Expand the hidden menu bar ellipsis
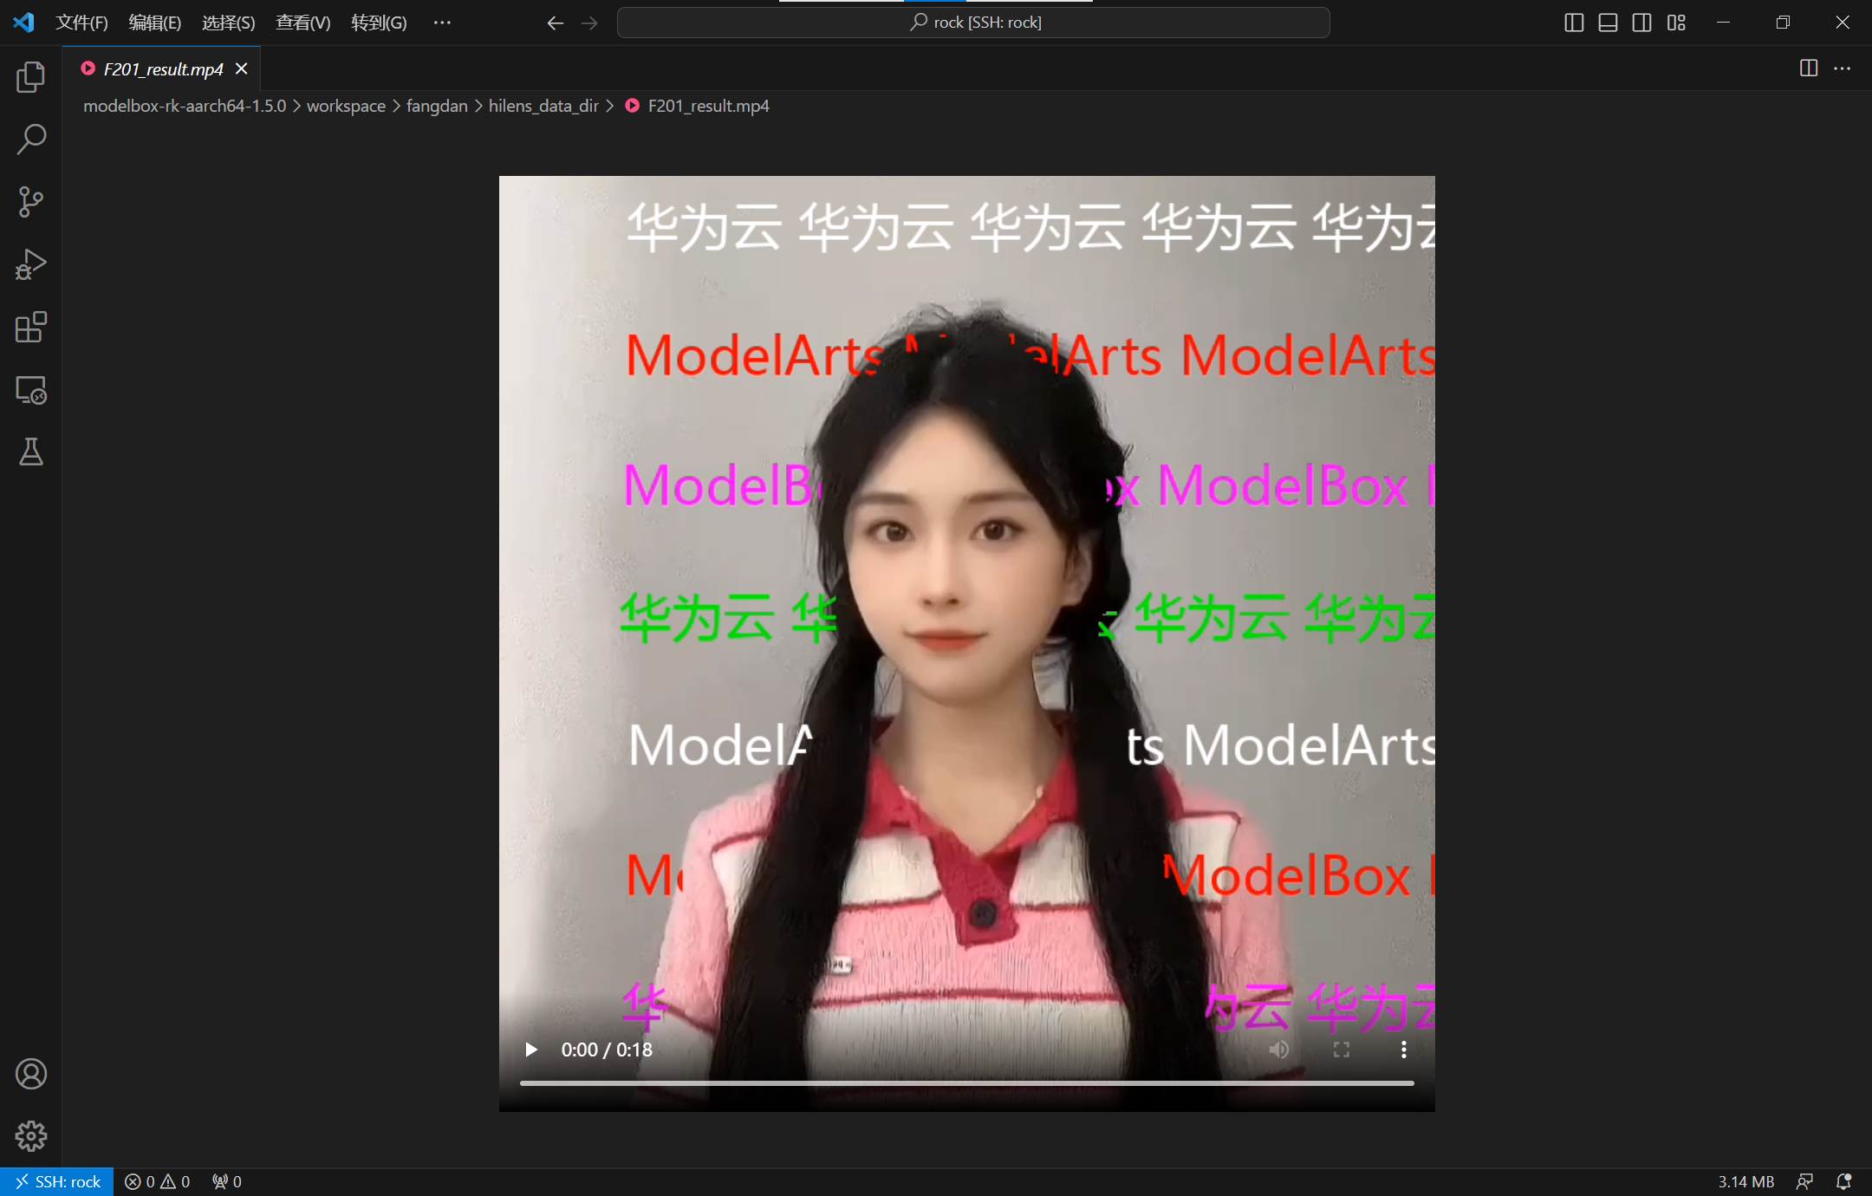 coord(442,23)
